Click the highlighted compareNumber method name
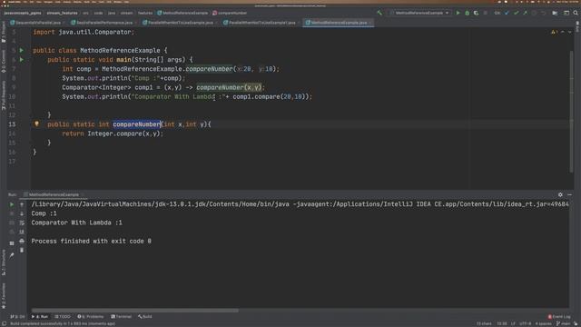 pos(137,124)
